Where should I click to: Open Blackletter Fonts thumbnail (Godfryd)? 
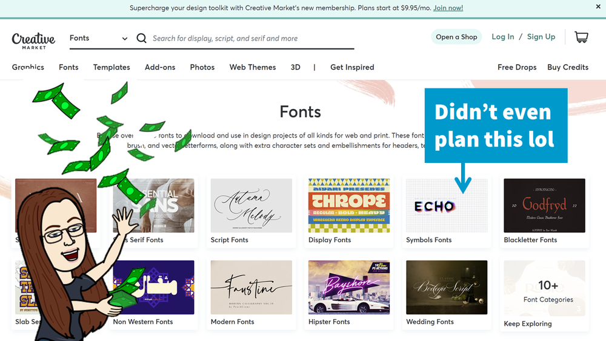click(x=545, y=205)
